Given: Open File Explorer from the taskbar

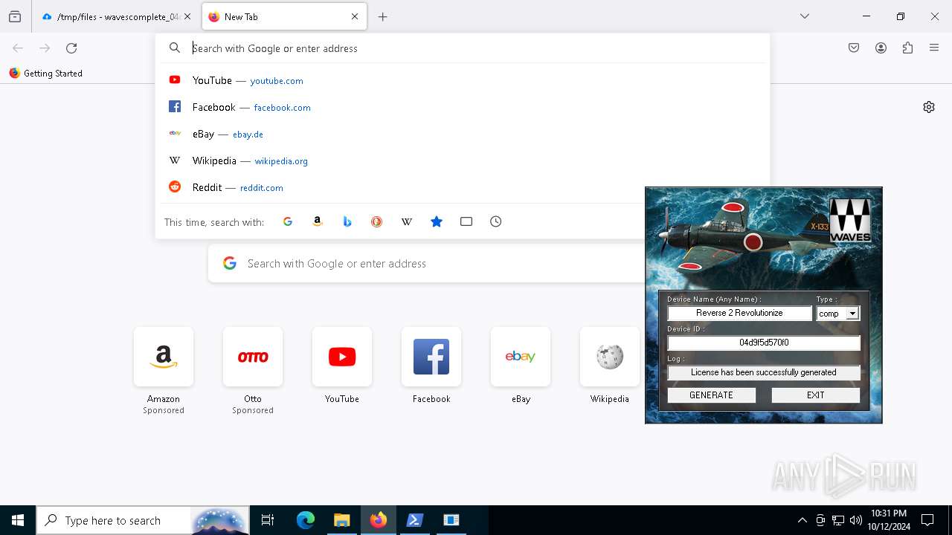Looking at the screenshot, I should pos(342,520).
